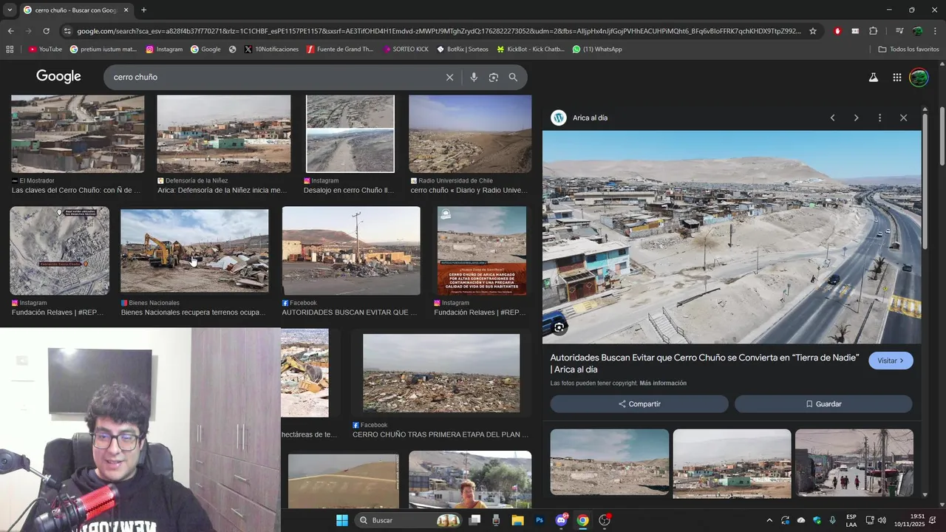946x532 pixels.
Task: Open File Explorer from taskbar
Action: point(517,520)
